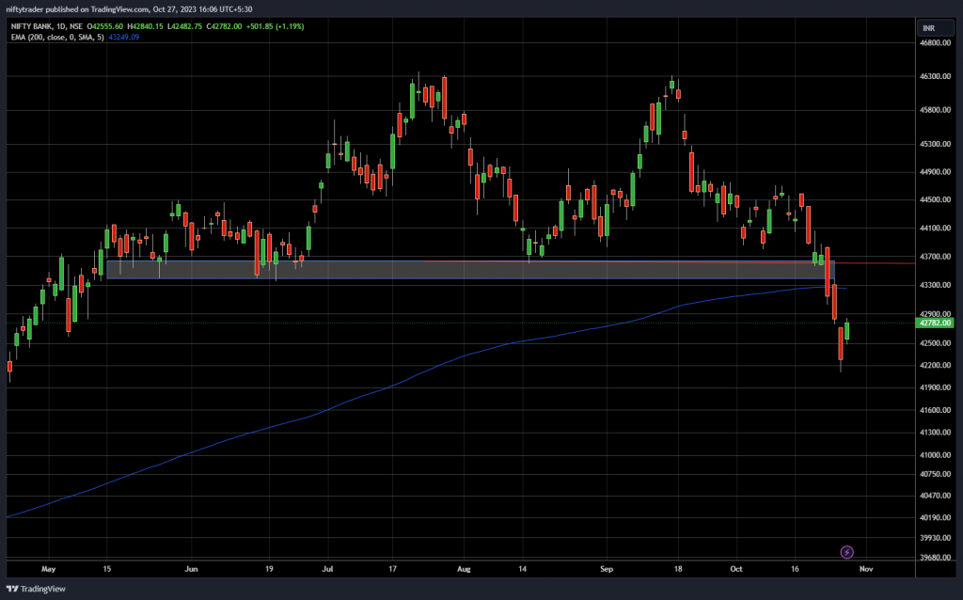The height and width of the screenshot is (600, 963).
Task: Click the 41000.00 price axis label
Action: pos(935,455)
